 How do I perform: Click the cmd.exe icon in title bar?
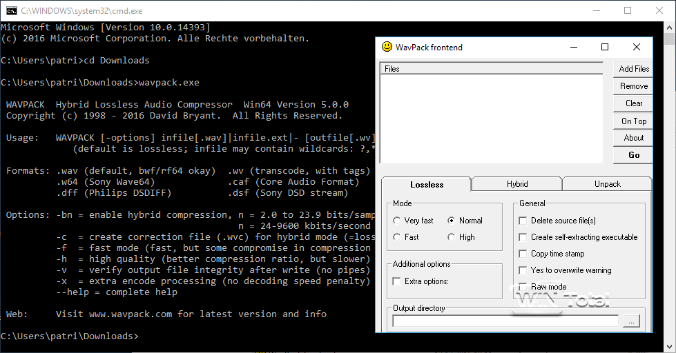[x=12, y=10]
